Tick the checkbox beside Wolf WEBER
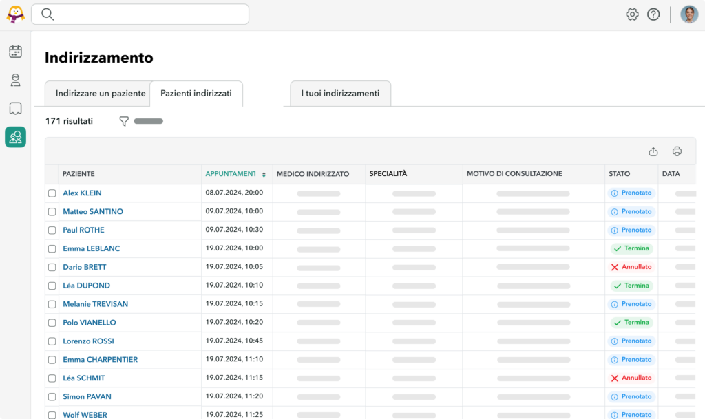 pos(52,414)
